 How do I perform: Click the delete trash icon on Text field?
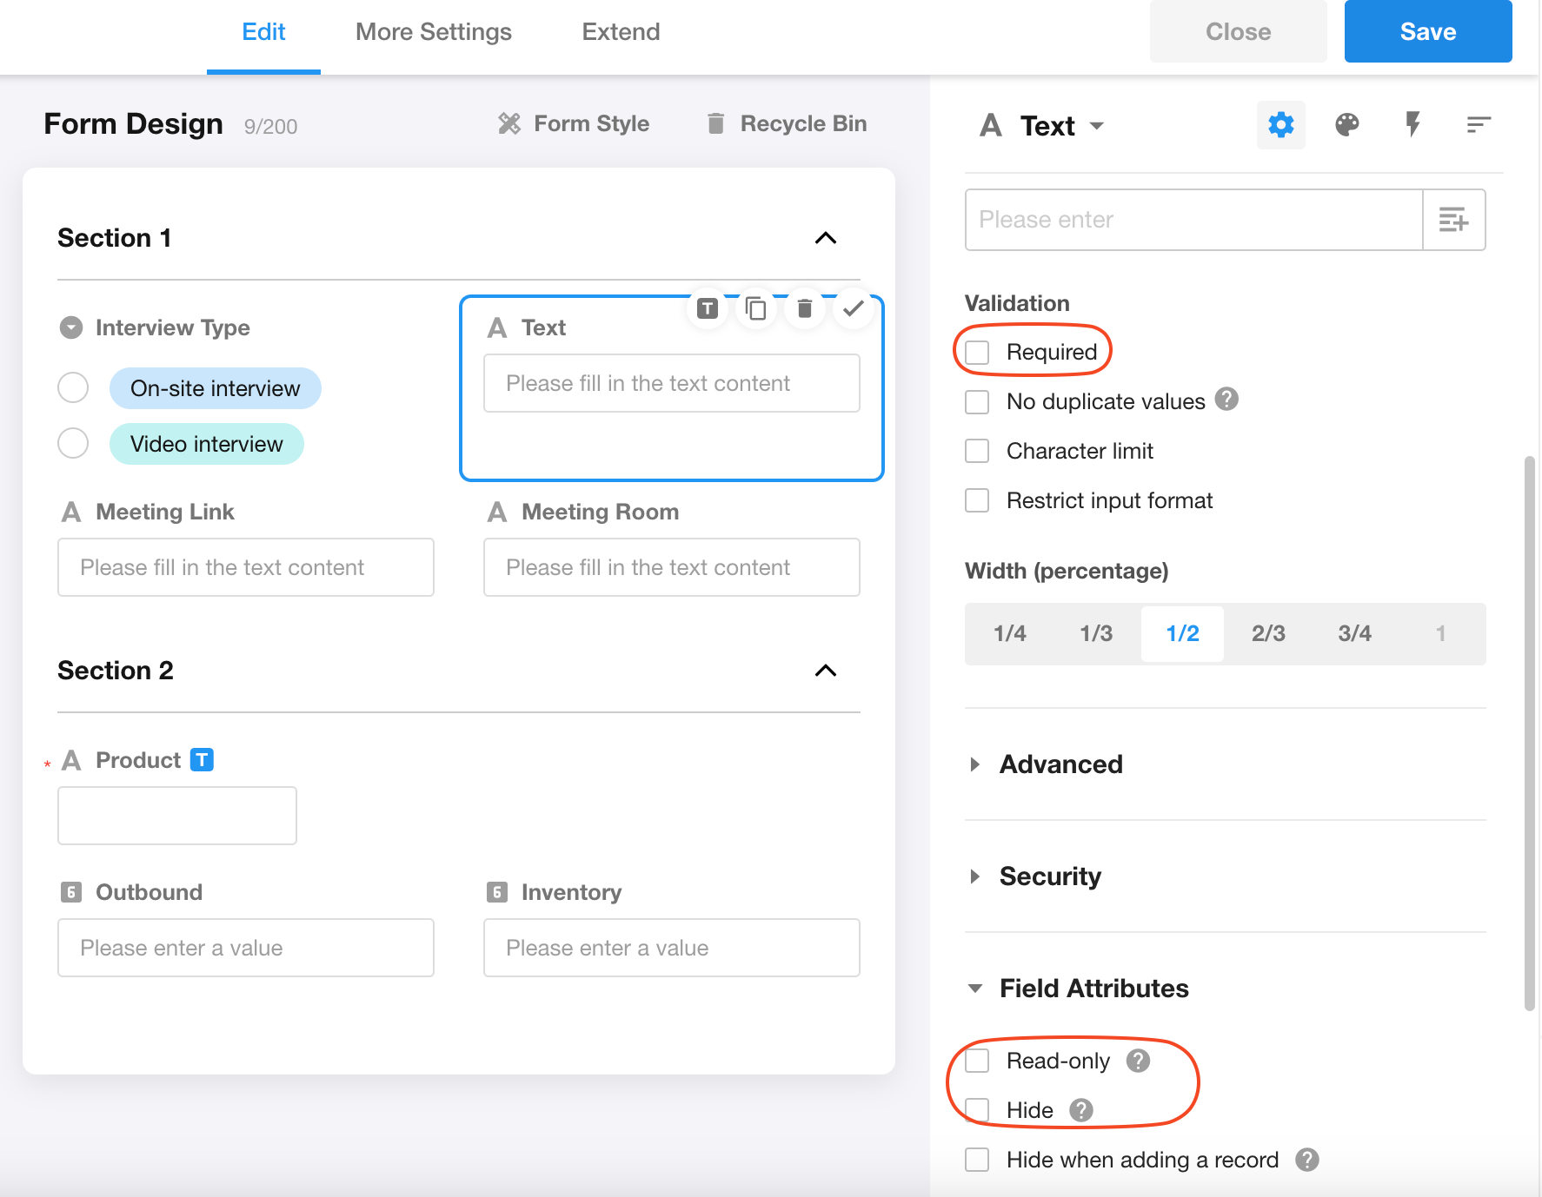pyautogui.click(x=804, y=308)
